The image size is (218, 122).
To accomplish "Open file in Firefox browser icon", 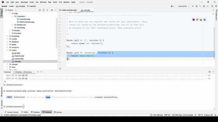I will (x=201, y=20).
